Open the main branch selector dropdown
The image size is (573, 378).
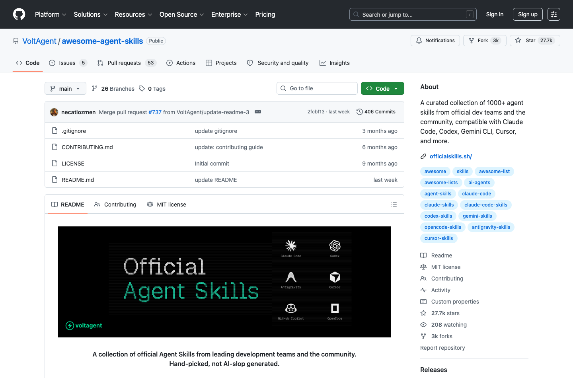65,88
